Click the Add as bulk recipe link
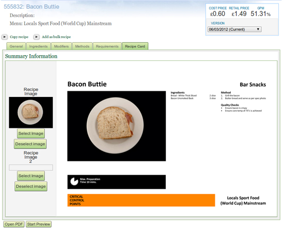This screenshot has width=284, height=230. click(x=56, y=37)
